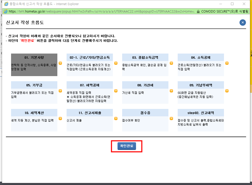
Task: Click the Internet Explorer logo in title bar
Action: click(x=6, y=4)
